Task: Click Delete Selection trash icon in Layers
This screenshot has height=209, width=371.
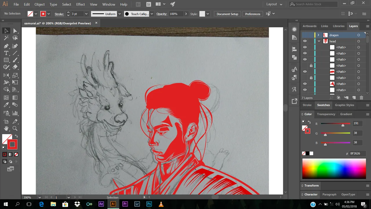Action: [361, 98]
